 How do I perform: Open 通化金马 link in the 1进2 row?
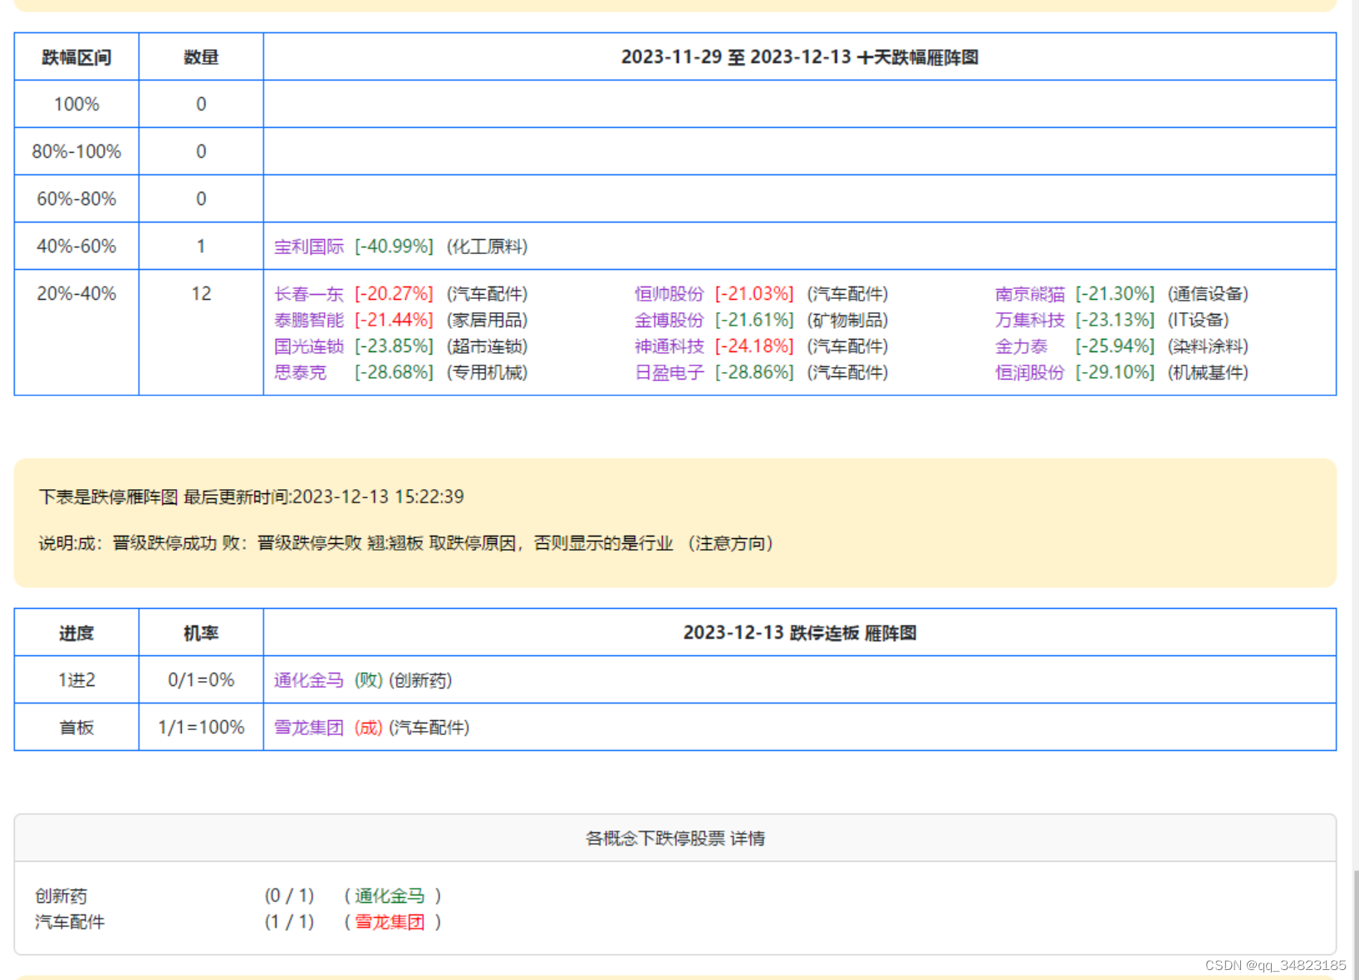click(309, 680)
